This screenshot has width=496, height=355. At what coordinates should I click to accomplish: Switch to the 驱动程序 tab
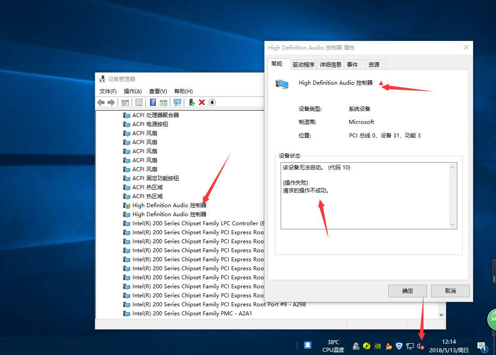(303, 64)
